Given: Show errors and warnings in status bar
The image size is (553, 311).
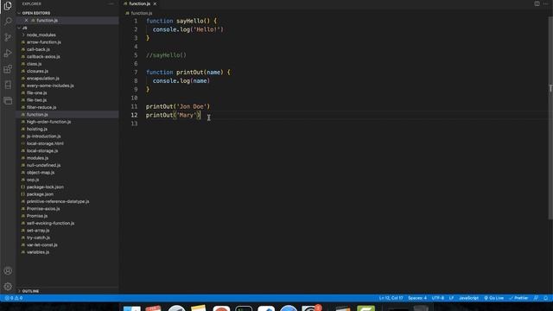Looking at the screenshot, I should tap(14, 298).
